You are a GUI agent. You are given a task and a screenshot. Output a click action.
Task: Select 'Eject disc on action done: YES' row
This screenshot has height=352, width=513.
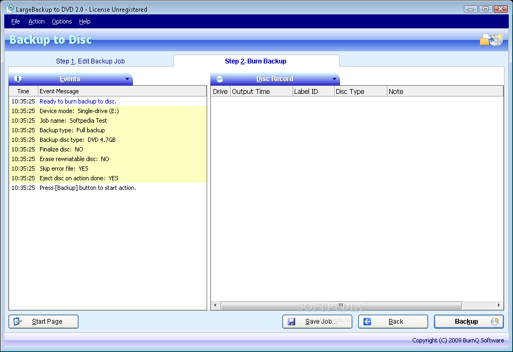pyautogui.click(x=108, y=178)
